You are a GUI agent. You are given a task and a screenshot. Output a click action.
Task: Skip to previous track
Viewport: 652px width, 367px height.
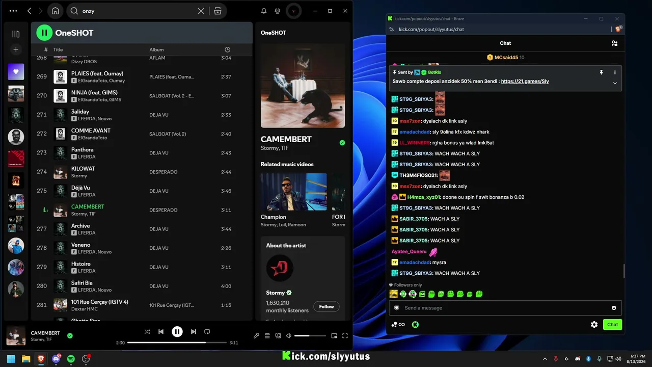click(161, 332)
